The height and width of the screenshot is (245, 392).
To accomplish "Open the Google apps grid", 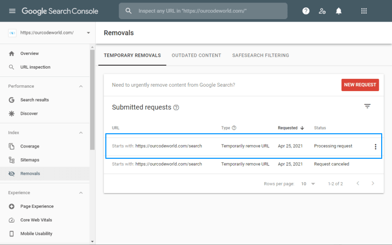I will 364,11.
